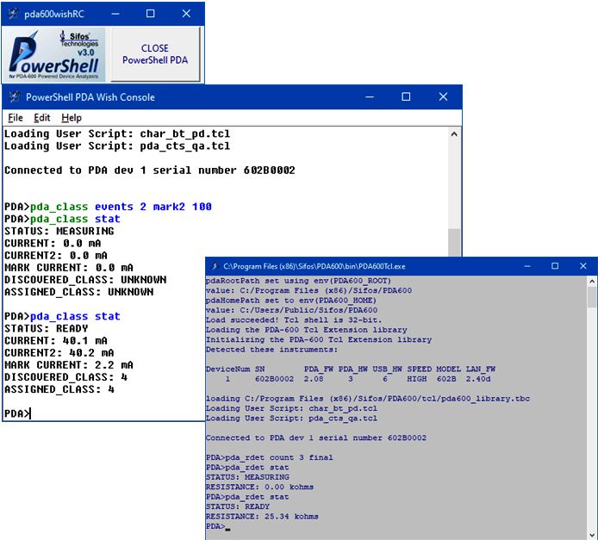Minimize the PDA600Tcl.exe console window
The height and width of the screenshot is (540, 598).
(527, 266)
